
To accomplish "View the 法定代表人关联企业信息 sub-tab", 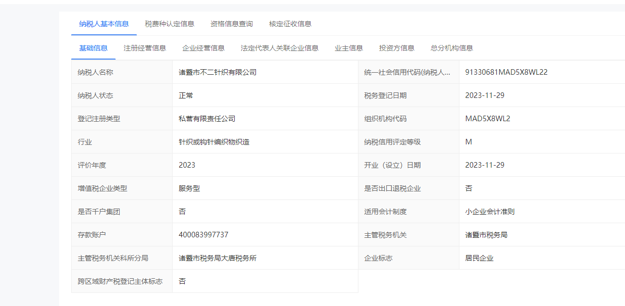I will (x=279, y=48).
